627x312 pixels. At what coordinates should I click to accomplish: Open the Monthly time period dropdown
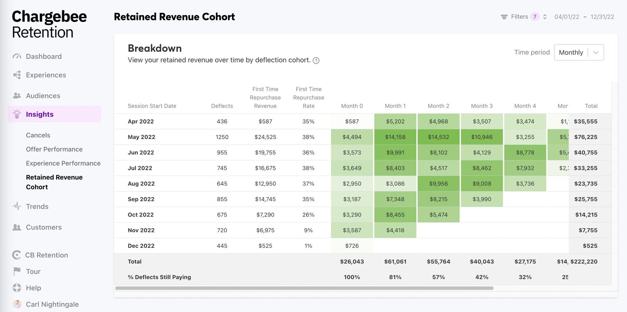[578, 52]
